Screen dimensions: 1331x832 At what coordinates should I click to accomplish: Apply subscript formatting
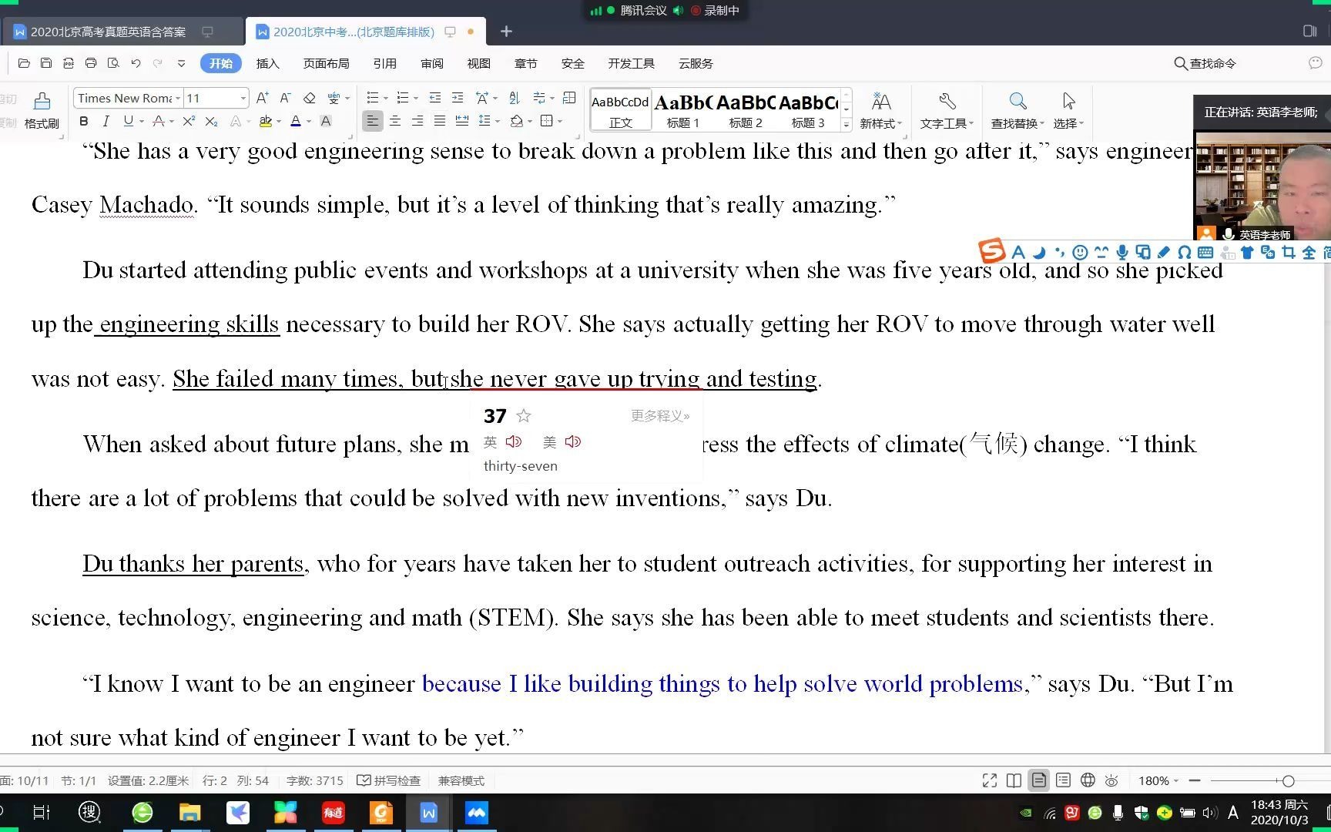[x=211, y=121]
